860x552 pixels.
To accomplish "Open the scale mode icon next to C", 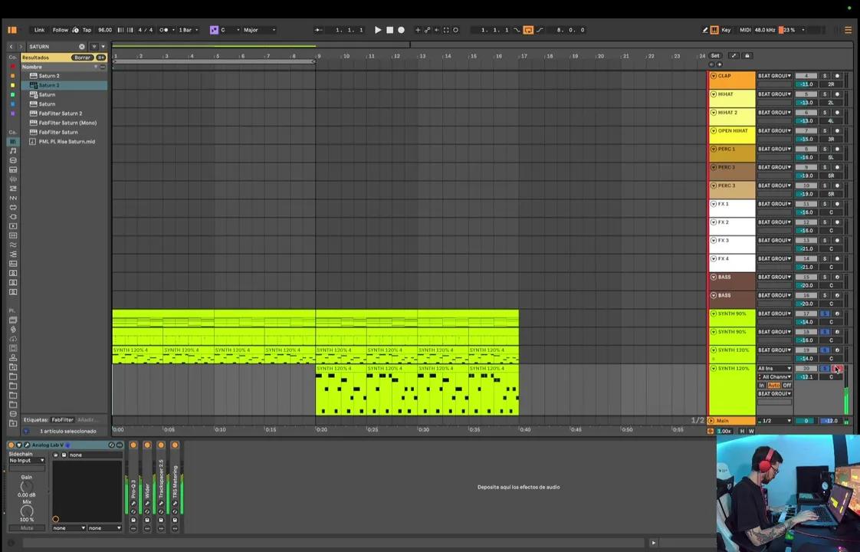I will pyautogui.click(x=214, y=30).
